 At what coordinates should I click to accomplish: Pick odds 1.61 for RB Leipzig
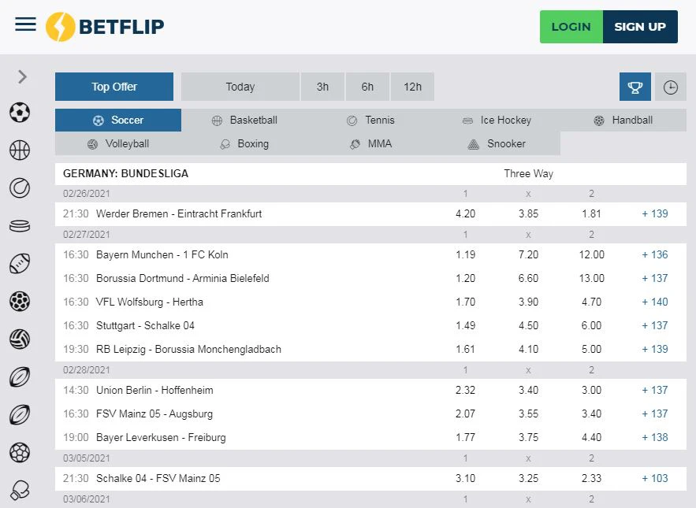click(x=465, y=349)
